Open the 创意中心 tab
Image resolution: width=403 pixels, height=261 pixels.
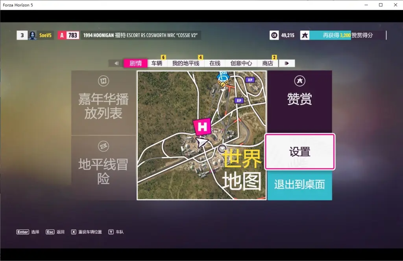(241, 63)
